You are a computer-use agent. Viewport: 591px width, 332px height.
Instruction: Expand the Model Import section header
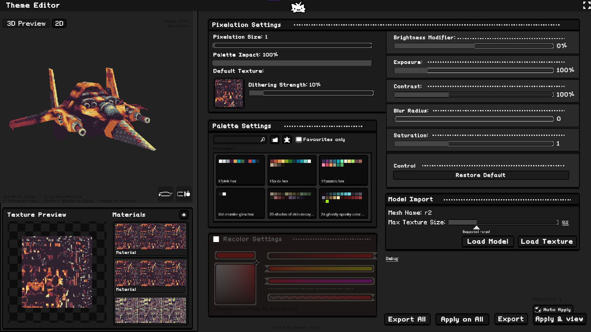click(411, 199)
